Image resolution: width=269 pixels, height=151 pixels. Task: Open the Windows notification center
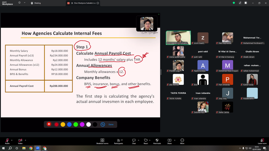coord(265,148)
